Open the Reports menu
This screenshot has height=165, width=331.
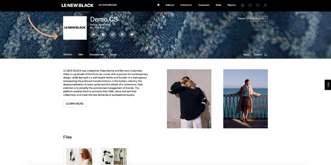coord(231,5)
